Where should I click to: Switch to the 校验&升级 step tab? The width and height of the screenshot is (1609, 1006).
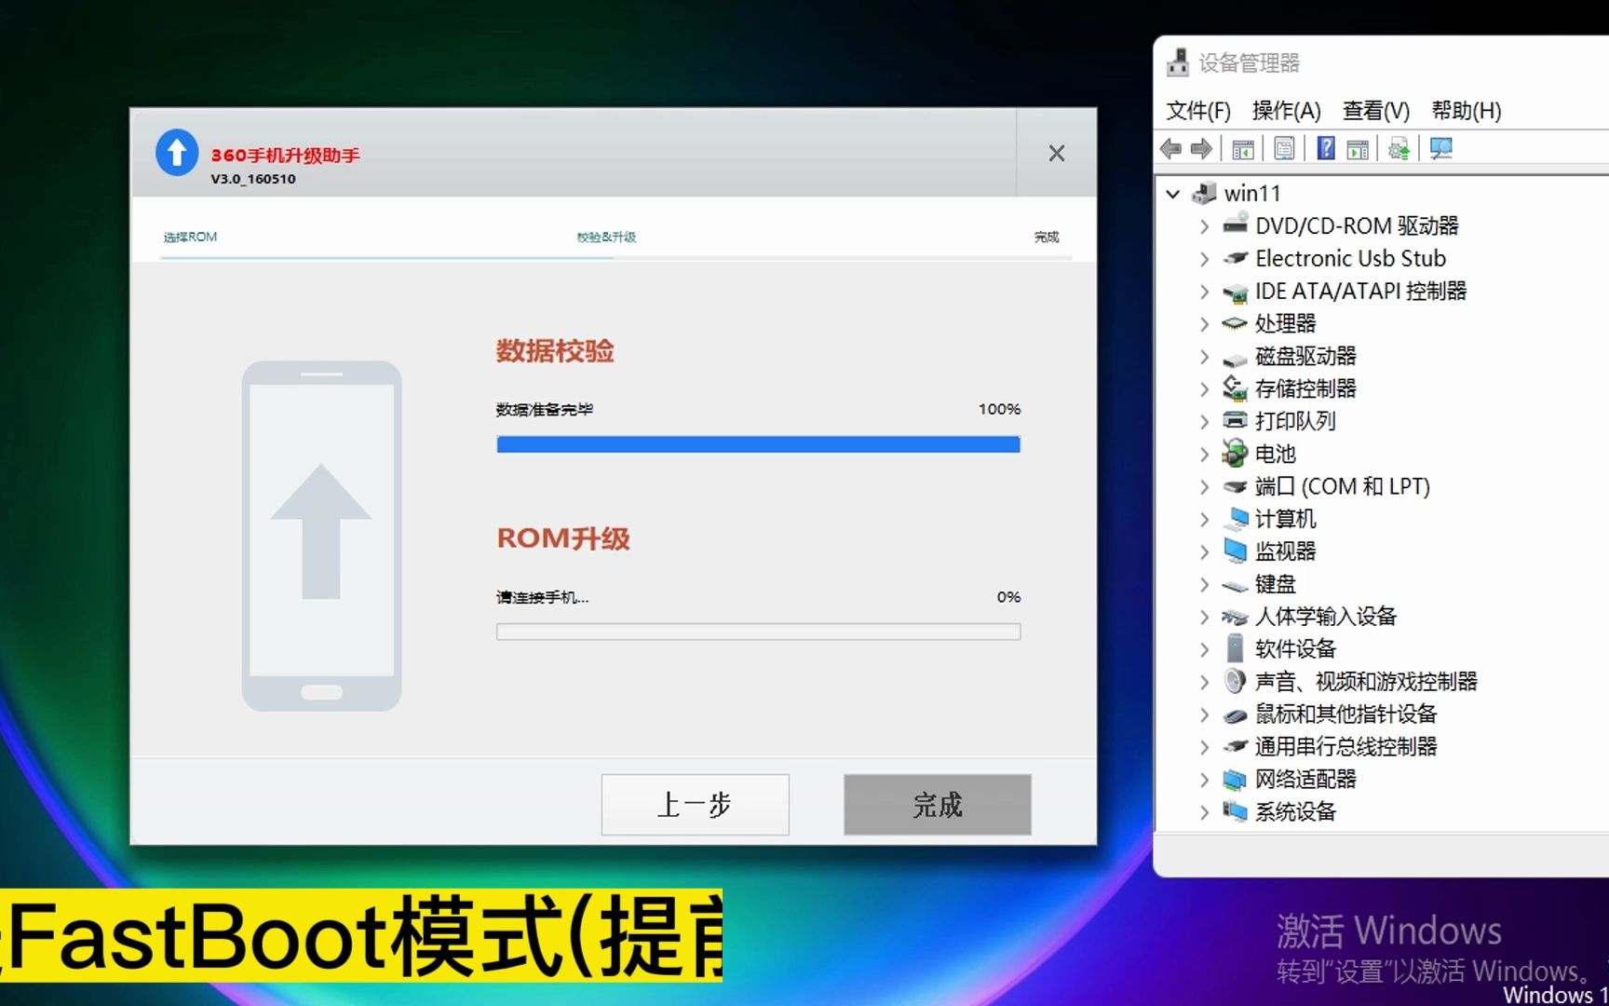click(606, 237)
